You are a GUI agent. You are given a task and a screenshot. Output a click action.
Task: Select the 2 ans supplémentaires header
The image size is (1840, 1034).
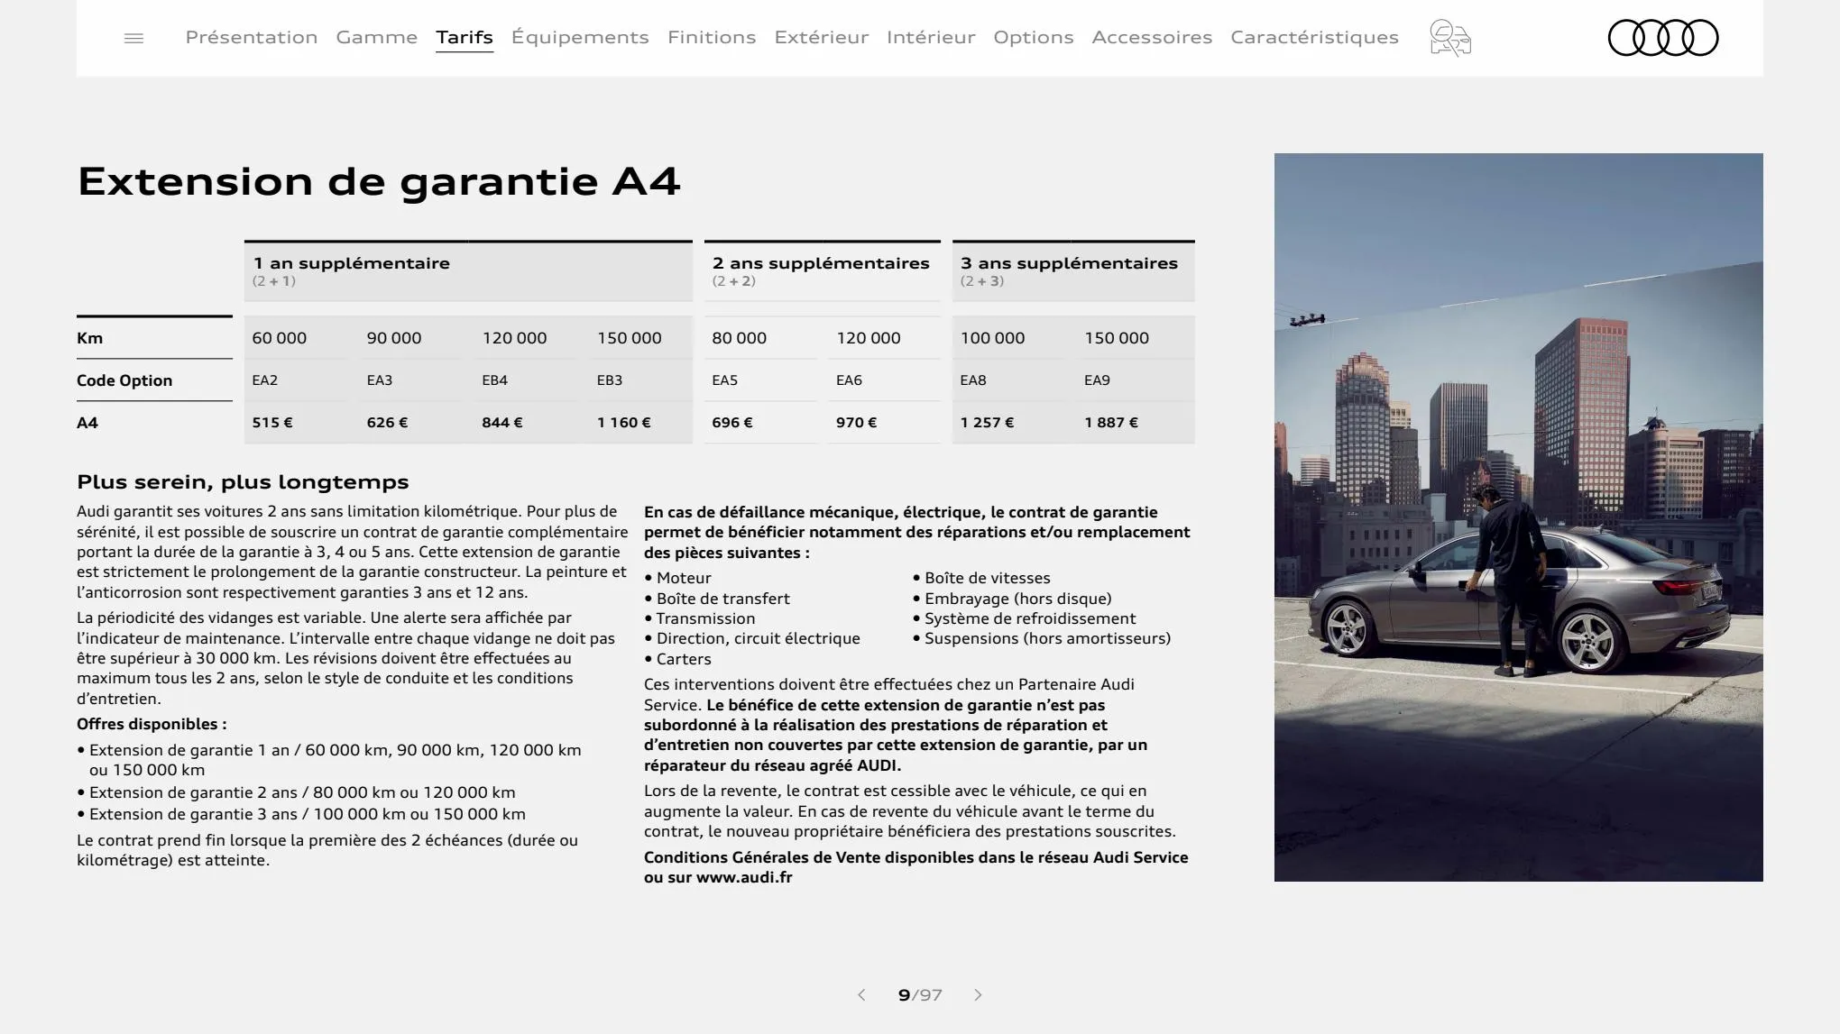click(823, 270)
